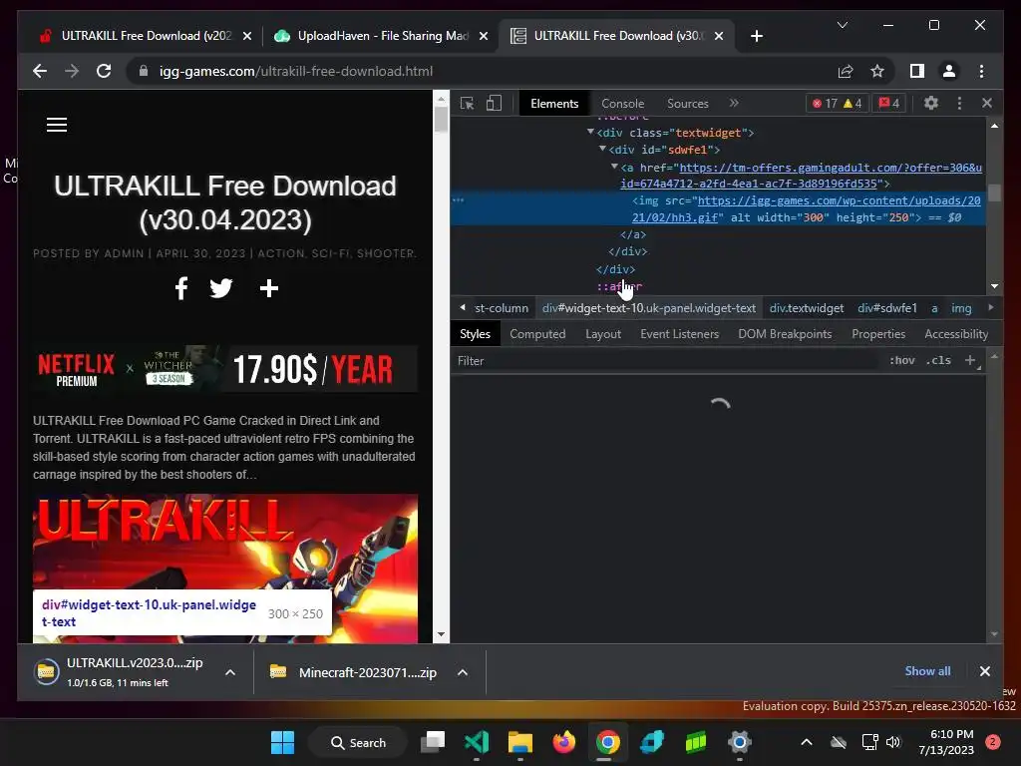
Task: Toggle the :hov element state button
Action: [901, 360]
